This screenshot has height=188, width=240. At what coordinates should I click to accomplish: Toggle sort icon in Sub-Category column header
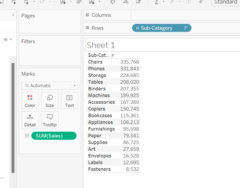pyautogui.click(x=113, y=56)
